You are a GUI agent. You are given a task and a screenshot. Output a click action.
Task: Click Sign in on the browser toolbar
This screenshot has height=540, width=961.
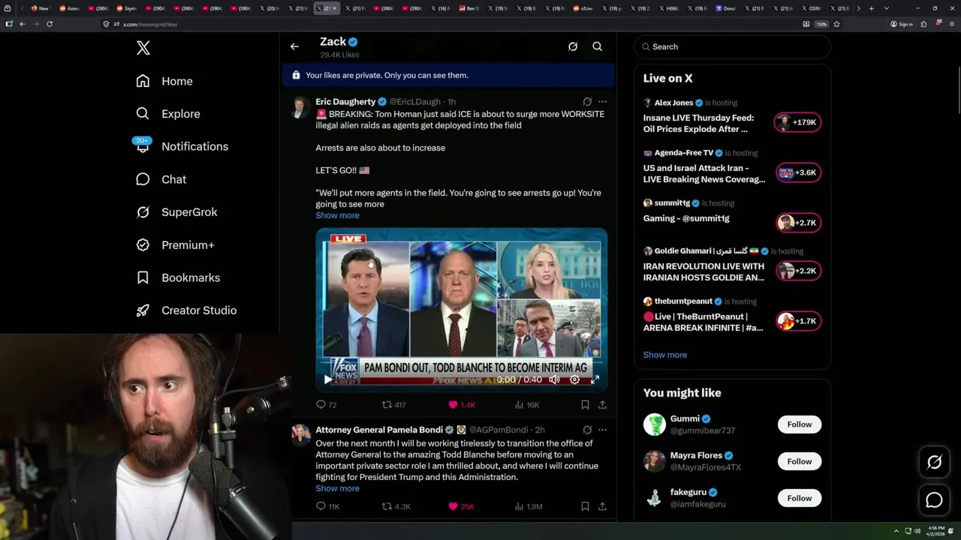[x=902, y=24]
